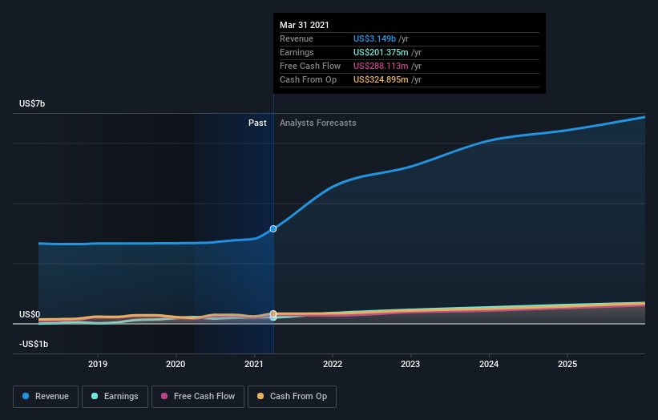Click the 2024 x-axis label
The image size is (658, 420).
click(x=489, y=364)
